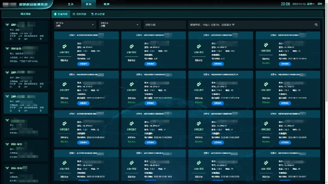Click arrow of the second filter dropdown
The image size is (328, 184).
pos(137,25)
